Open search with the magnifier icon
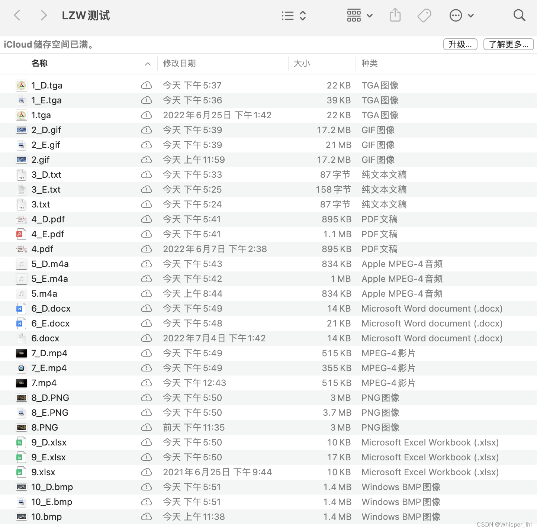The height and width of the screenshot is (531, 537). pyautogui.click(x=519, y=16)
